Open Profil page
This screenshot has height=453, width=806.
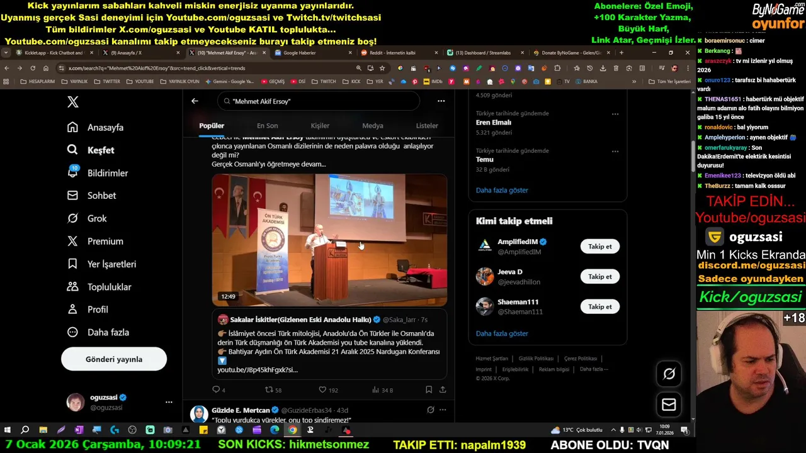tap(88, 309)
